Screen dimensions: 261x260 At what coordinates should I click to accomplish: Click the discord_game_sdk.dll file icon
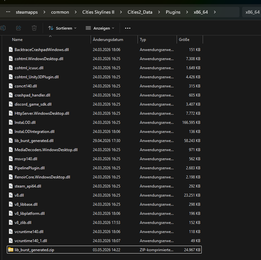point(11,104)
